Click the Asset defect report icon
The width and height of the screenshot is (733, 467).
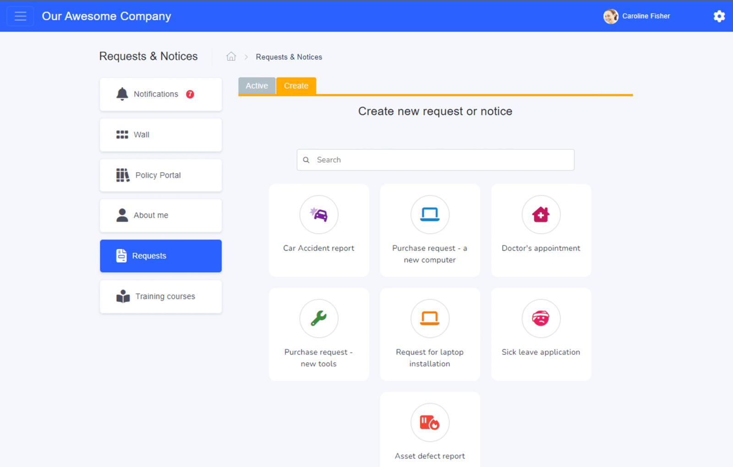[x=430, y=423]
